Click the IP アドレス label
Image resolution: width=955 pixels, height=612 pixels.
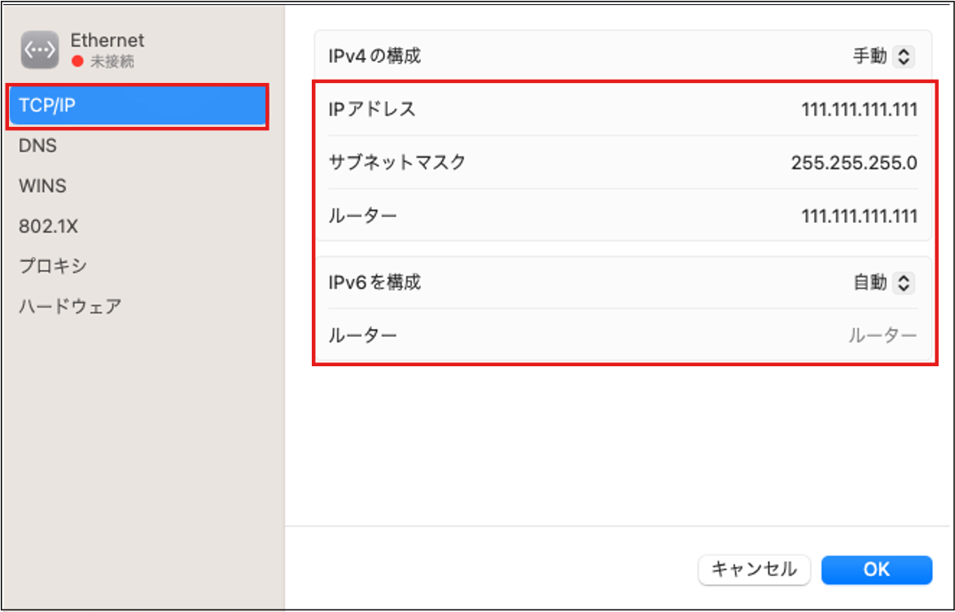[x=372, y=110]
